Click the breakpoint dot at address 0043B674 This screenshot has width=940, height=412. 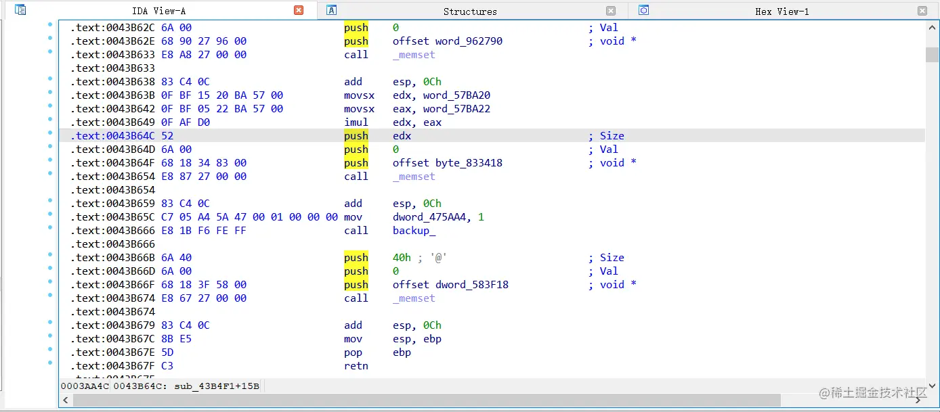pos(50,295)
